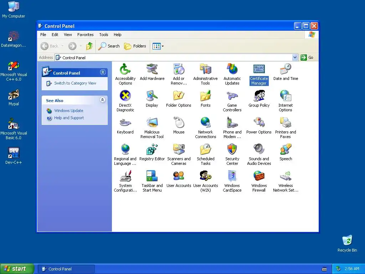Image resolution: width=365 pixels, height=274 pixels.
Task: Select the Dev-C++ desktop shortcut
Action: [14, 156]
